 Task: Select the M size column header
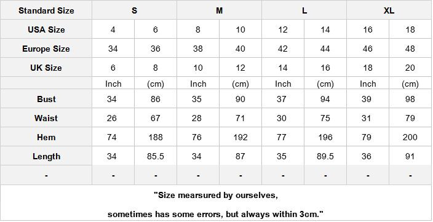(x=219, y=10)
